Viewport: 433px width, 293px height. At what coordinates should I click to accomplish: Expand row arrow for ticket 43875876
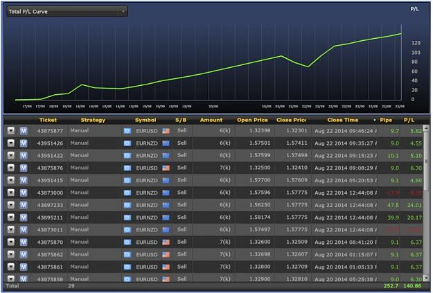11,168
